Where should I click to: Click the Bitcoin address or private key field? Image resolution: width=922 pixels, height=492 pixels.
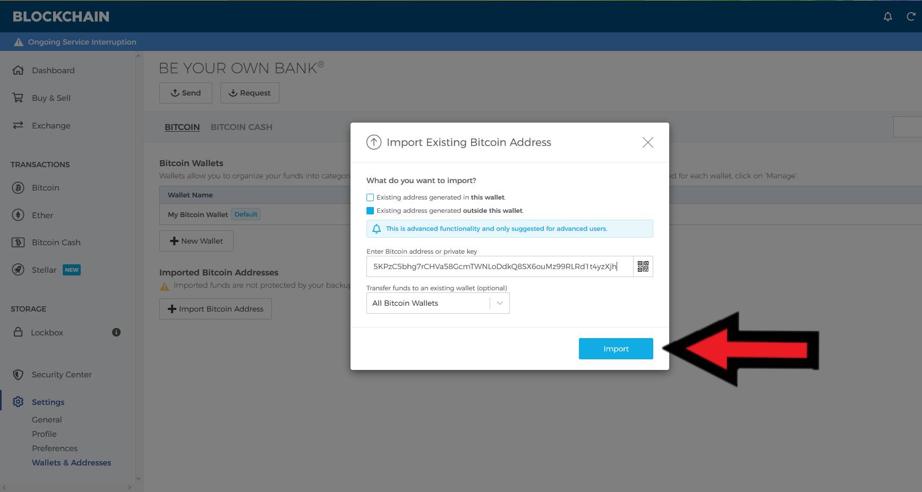[x=500, y=266]
